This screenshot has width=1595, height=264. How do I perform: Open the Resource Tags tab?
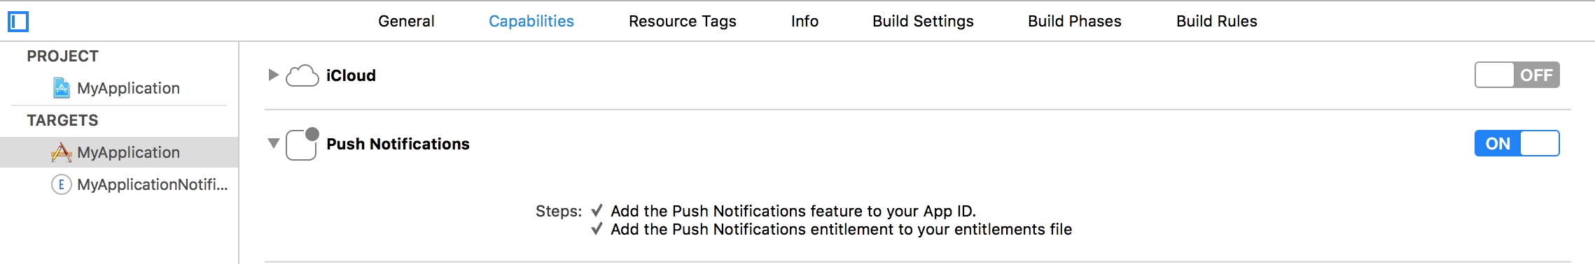(x=683, y=21)
